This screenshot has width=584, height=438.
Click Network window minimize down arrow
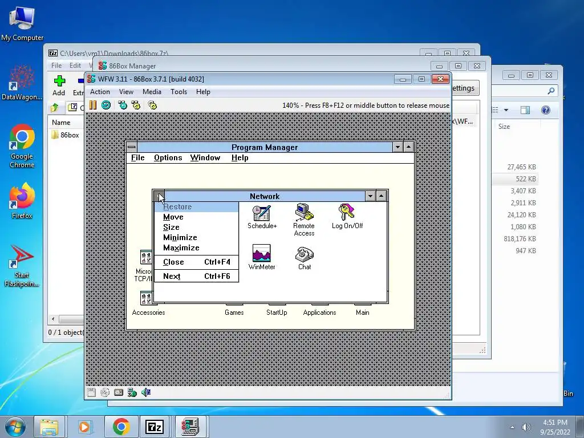click(370, 196)
